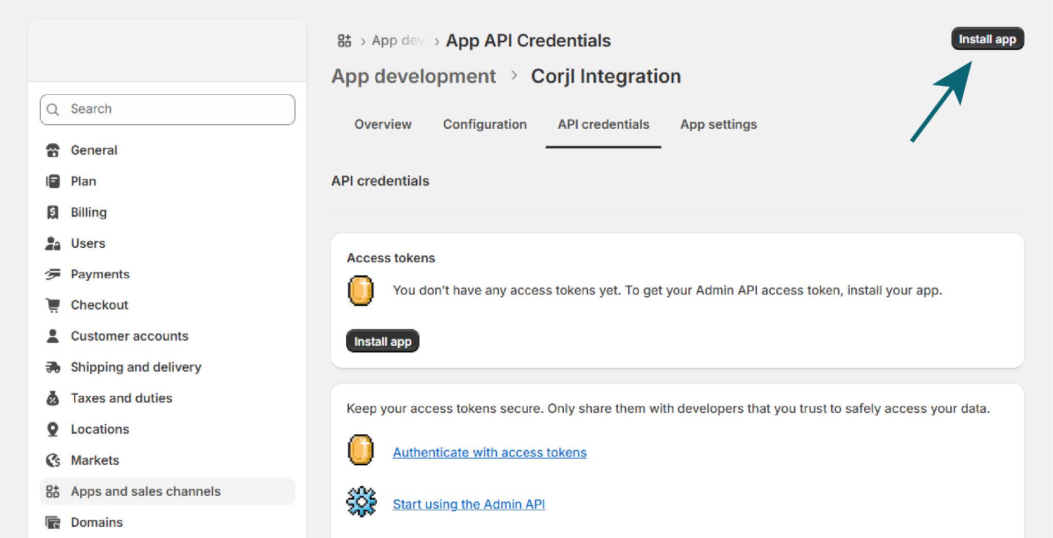Go to Markets settings
This screenshot has width=1053, height=538.
click(x=167, y=460)
